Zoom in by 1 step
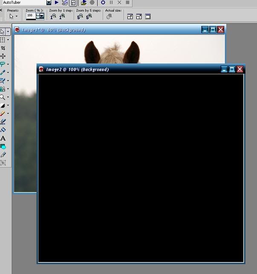This screenshot has width=257, height=274. click(62, 17)
